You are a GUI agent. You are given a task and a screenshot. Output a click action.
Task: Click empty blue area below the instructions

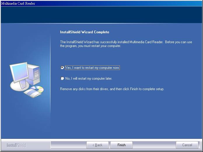pos(125,117)
